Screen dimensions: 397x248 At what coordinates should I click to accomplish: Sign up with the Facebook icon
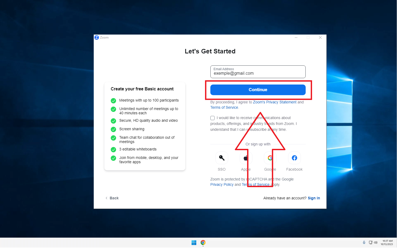click(294, 158)
